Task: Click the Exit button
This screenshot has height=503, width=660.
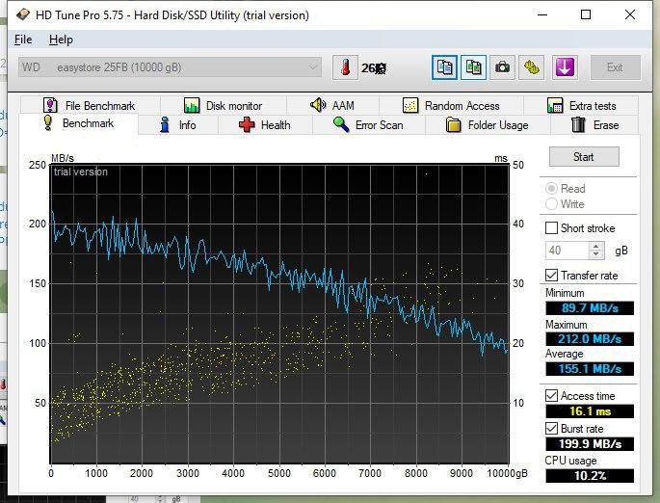Action: [614, 67]
